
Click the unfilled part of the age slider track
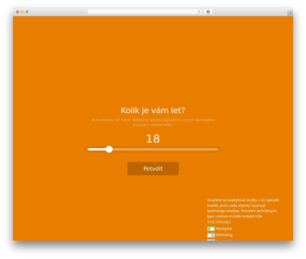pyautogui.click(x=165, y=149)
